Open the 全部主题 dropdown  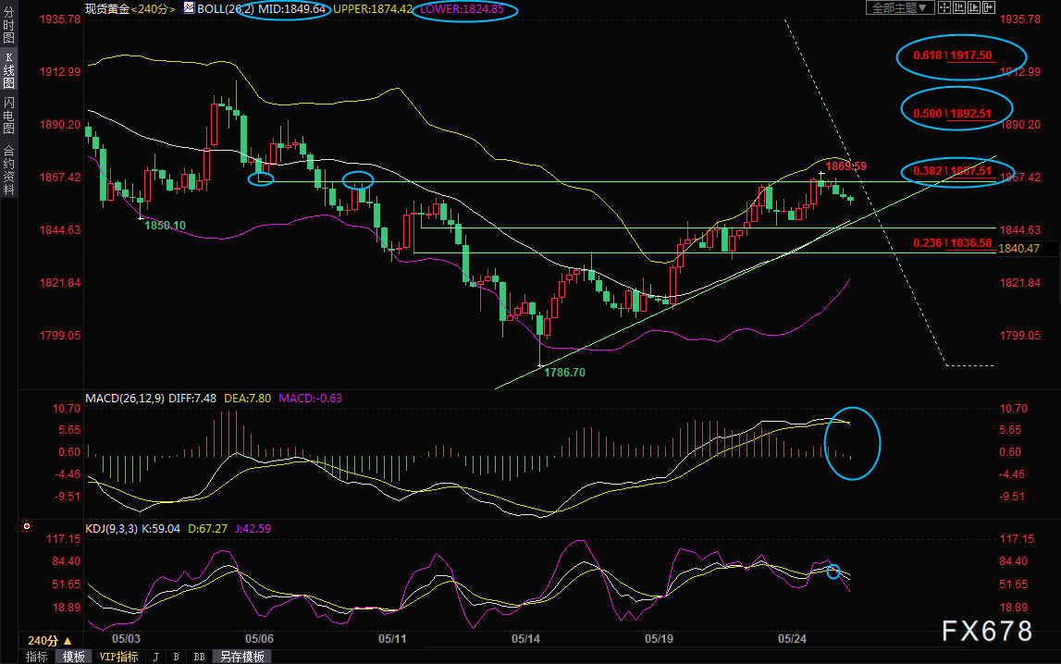pyautogui.click(x=901, y=7)
